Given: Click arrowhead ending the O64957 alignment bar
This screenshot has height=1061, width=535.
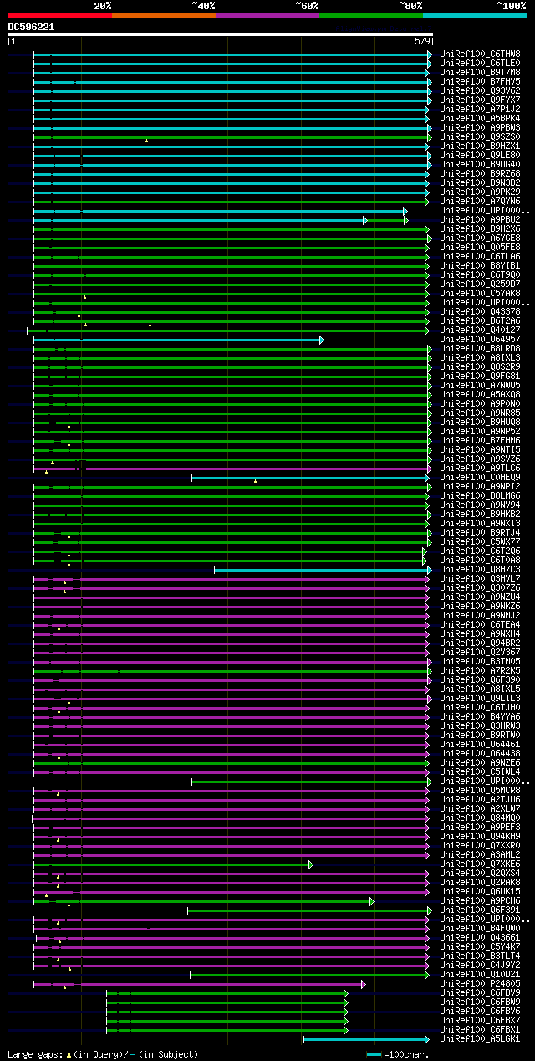Looking at the screenshot, I should pyautogui.click(x=322, y=340).
